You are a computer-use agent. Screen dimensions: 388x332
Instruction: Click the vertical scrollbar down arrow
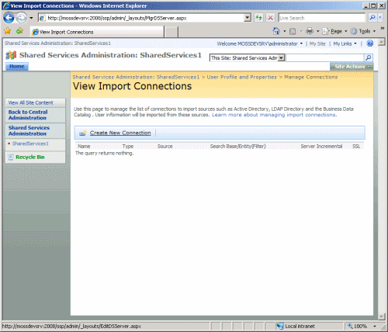click(382, 316)
